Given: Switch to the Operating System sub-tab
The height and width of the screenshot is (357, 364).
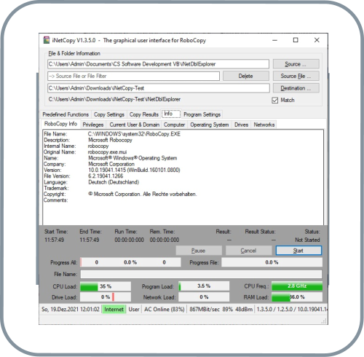Looking at the screenshot, I should tap(210, 125).
